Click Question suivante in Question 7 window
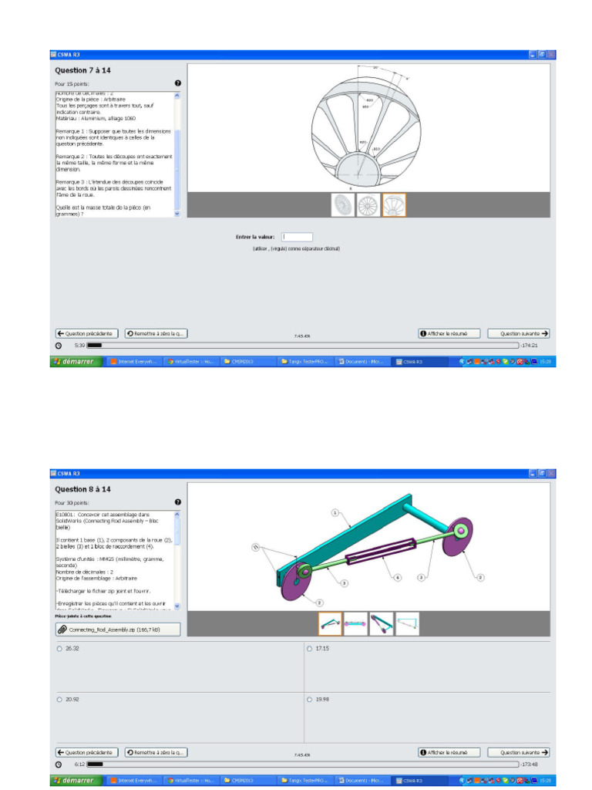The width and height of the screenshot is (592, 790). tap(519, 333)
